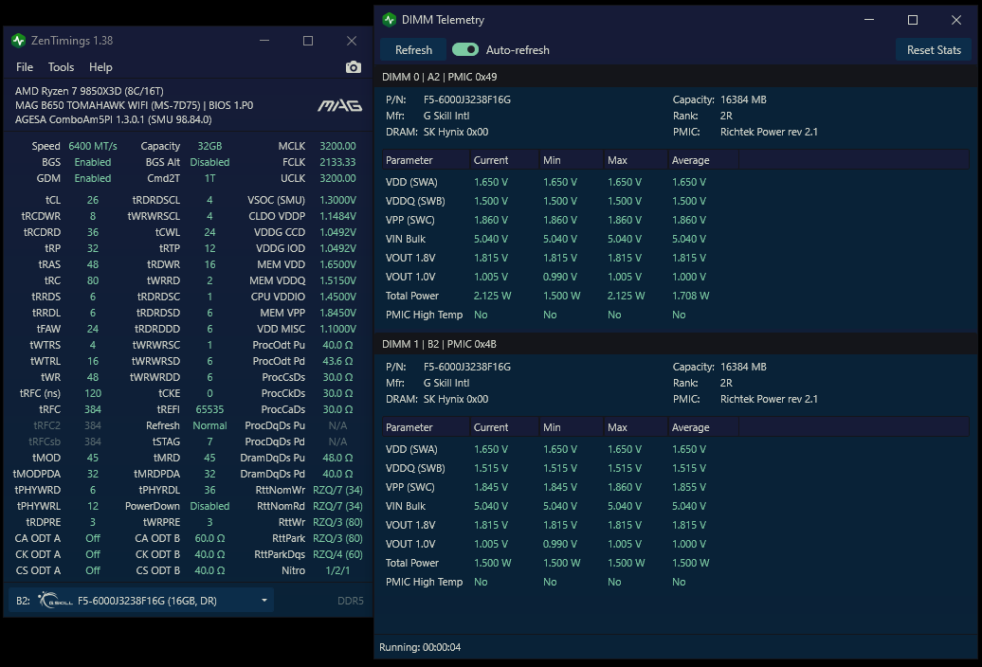Click the CA ODT B value 60.0 Ω
This screenshot has width=982, height=667.
click(209, 538)
